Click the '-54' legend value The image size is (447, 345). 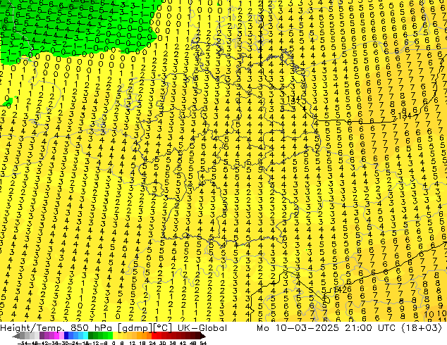pyautogui.click(x=22, y=344)
